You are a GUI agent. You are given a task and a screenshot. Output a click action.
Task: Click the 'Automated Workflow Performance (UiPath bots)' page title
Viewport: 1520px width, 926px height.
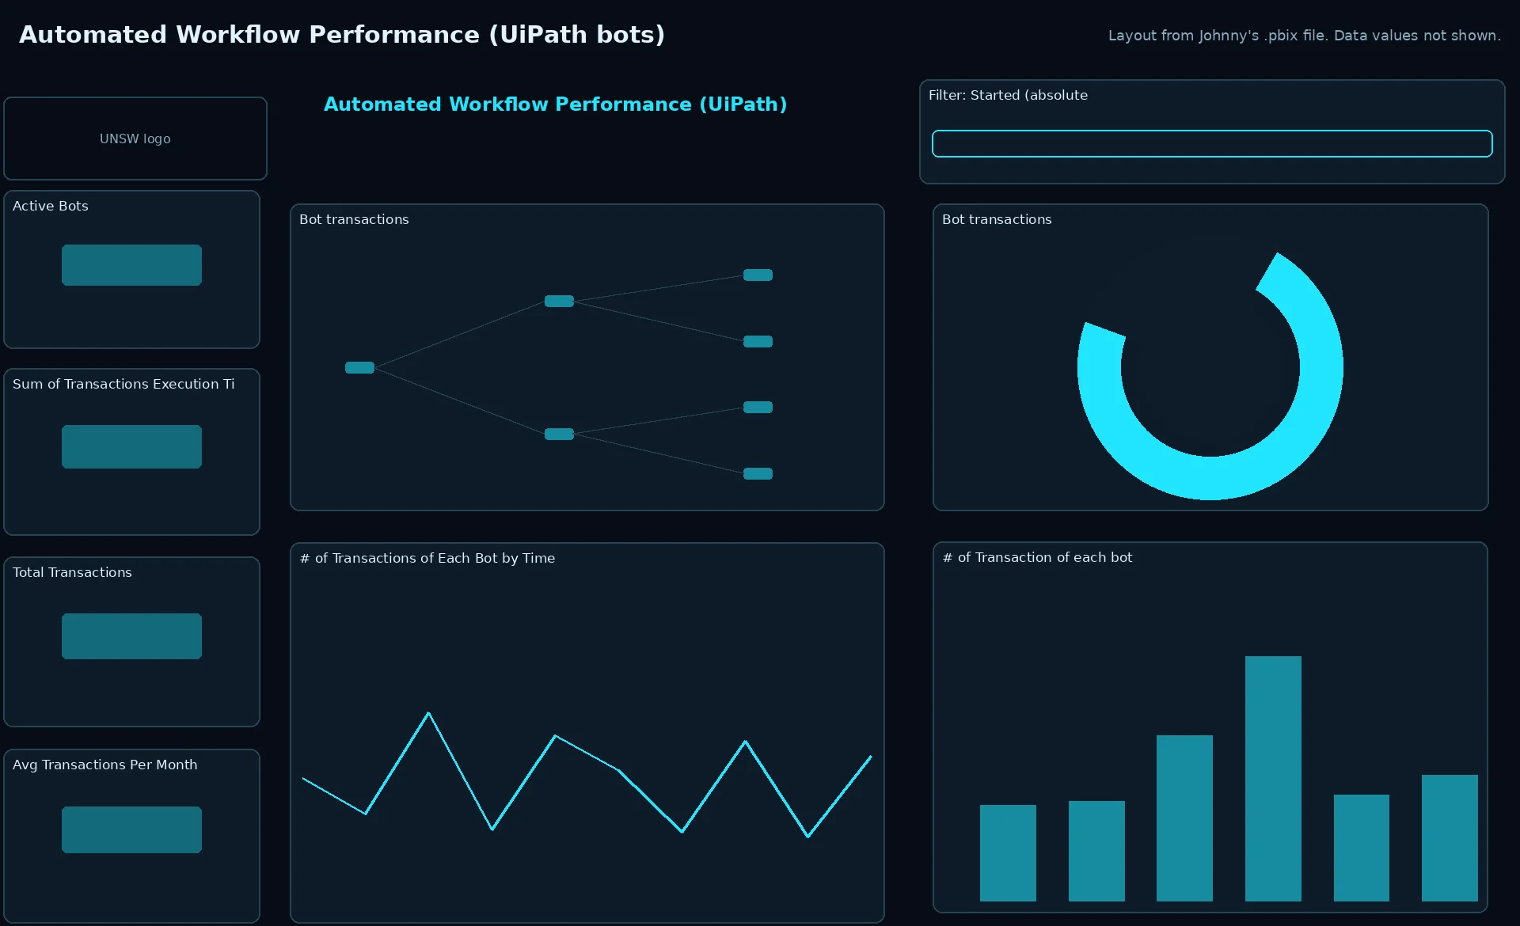pos(342,35)
